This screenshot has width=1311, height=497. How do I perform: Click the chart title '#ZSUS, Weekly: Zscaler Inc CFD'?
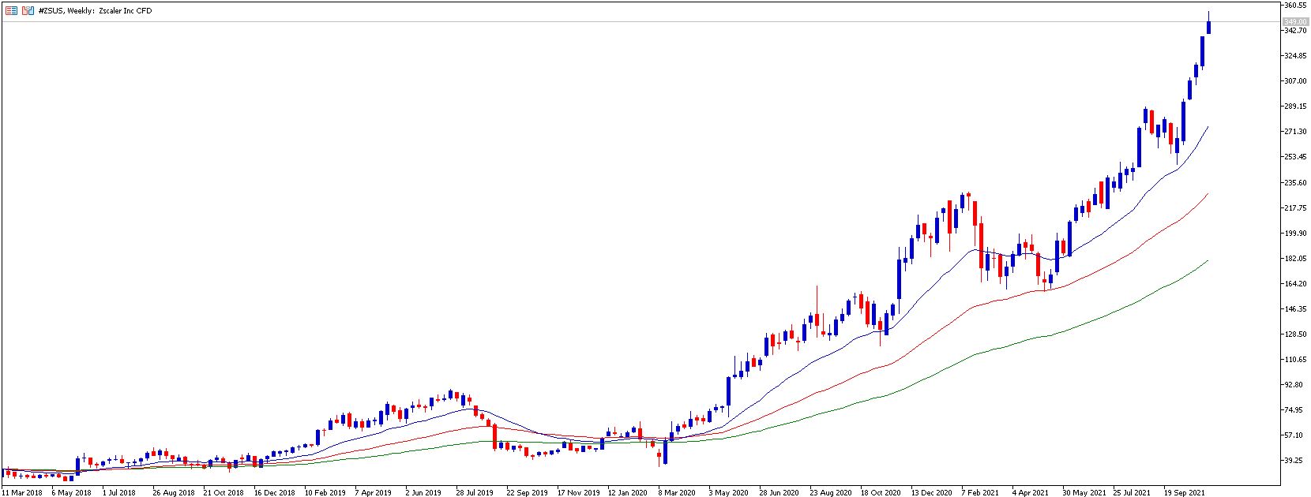pyautogui.click(x=95, y=11)
